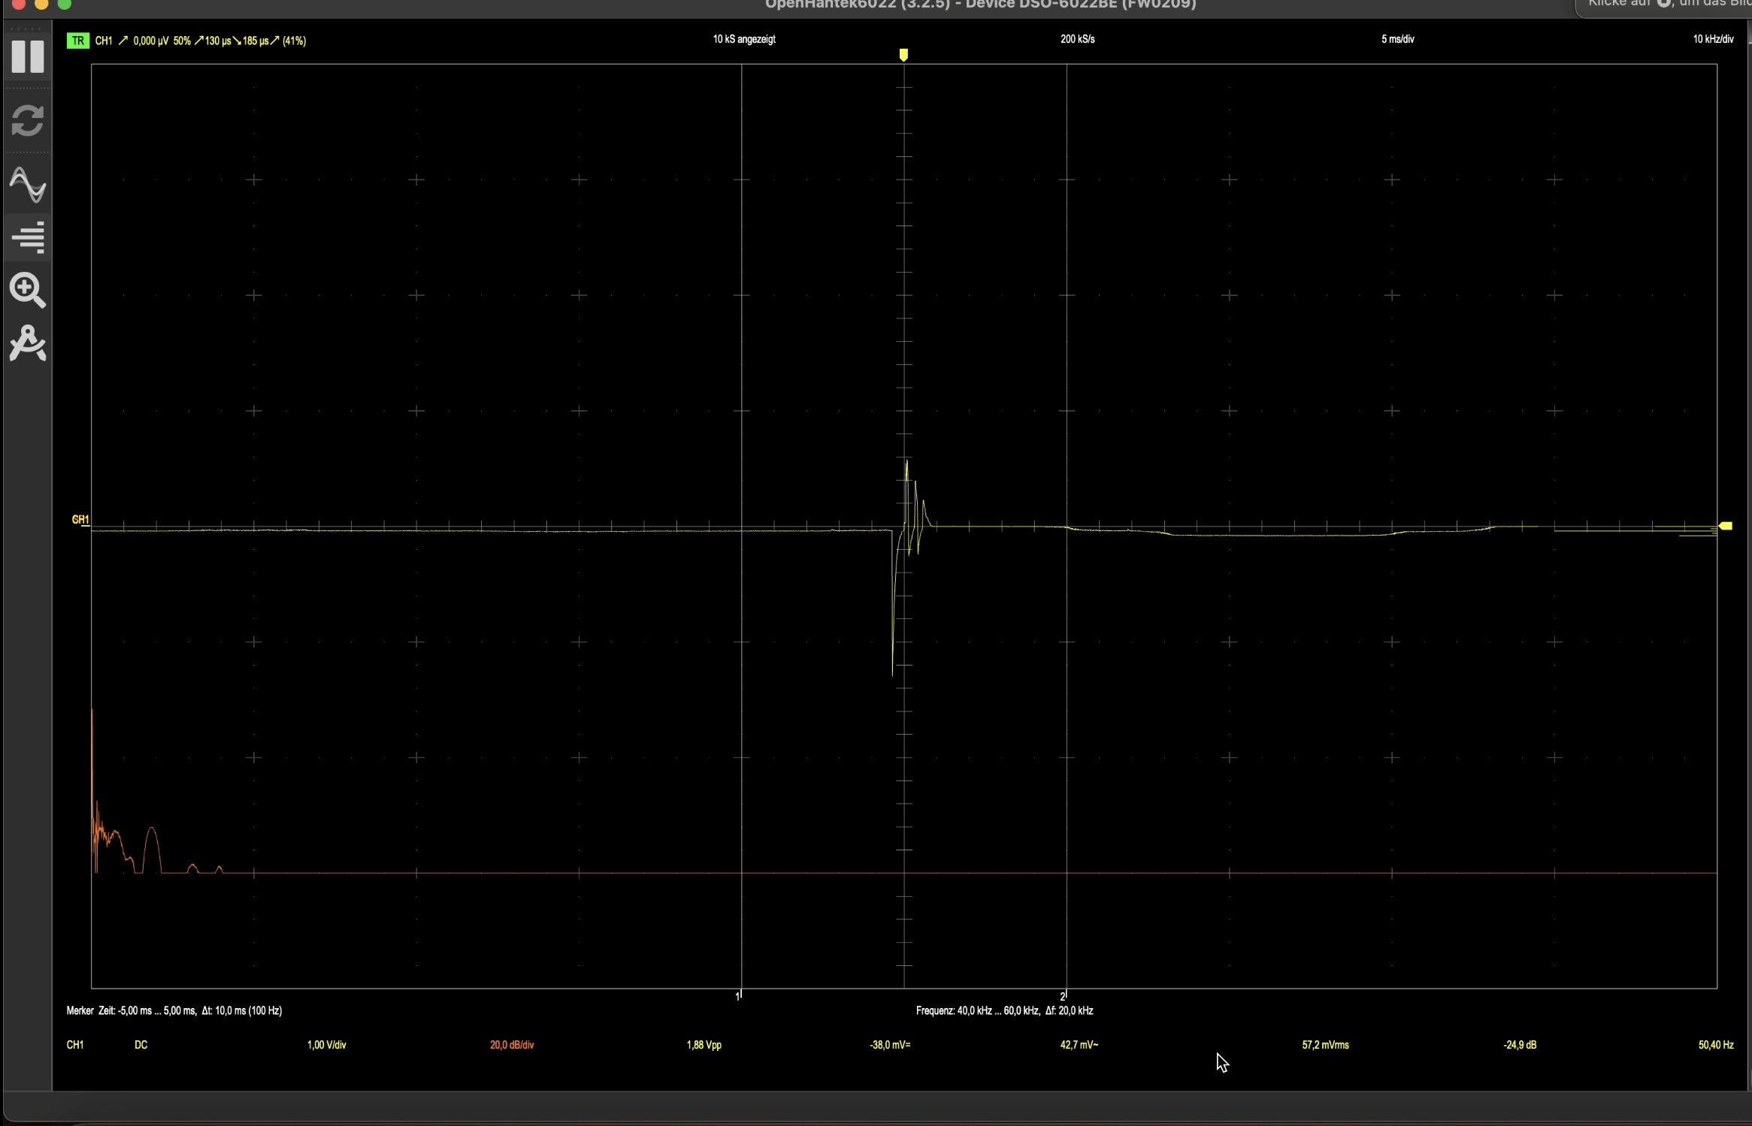Screen dimensions: 1752x1126
Task: Pause sampling with the pause button
Action: [28, 57]
